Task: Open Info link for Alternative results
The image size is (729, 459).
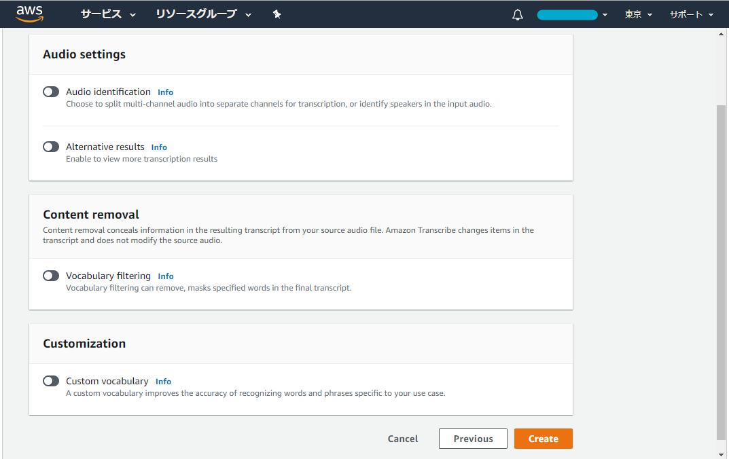Action: pos(159,147)
